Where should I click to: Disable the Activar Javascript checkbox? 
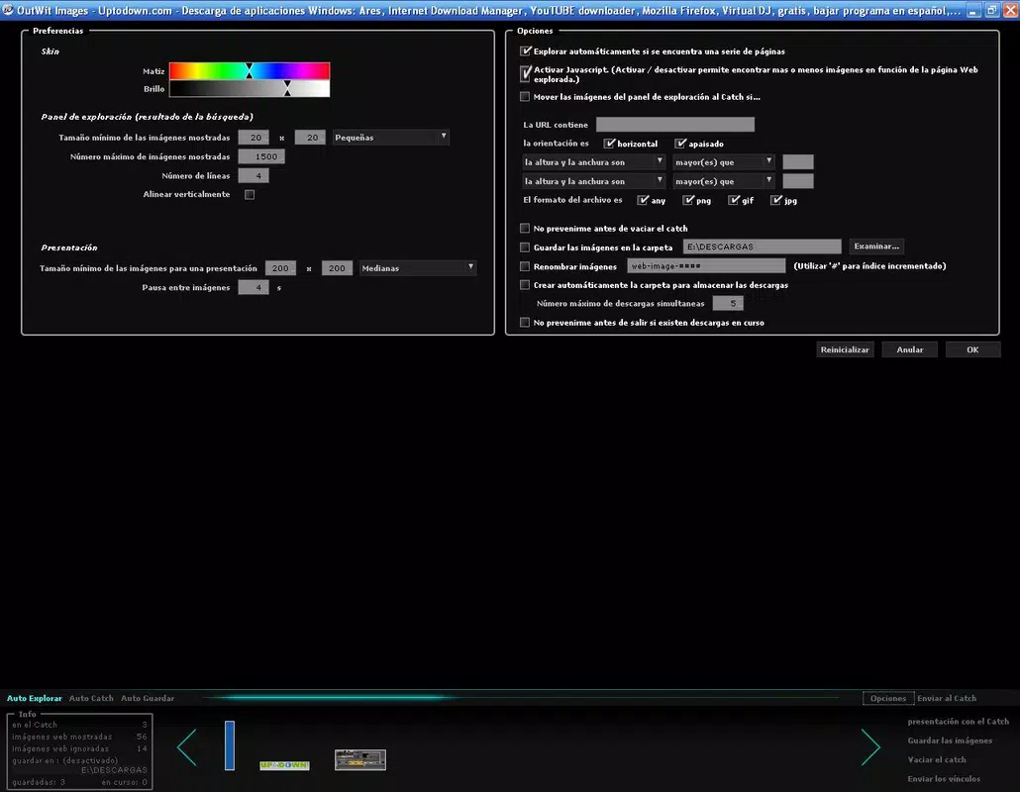coord(526,73)
